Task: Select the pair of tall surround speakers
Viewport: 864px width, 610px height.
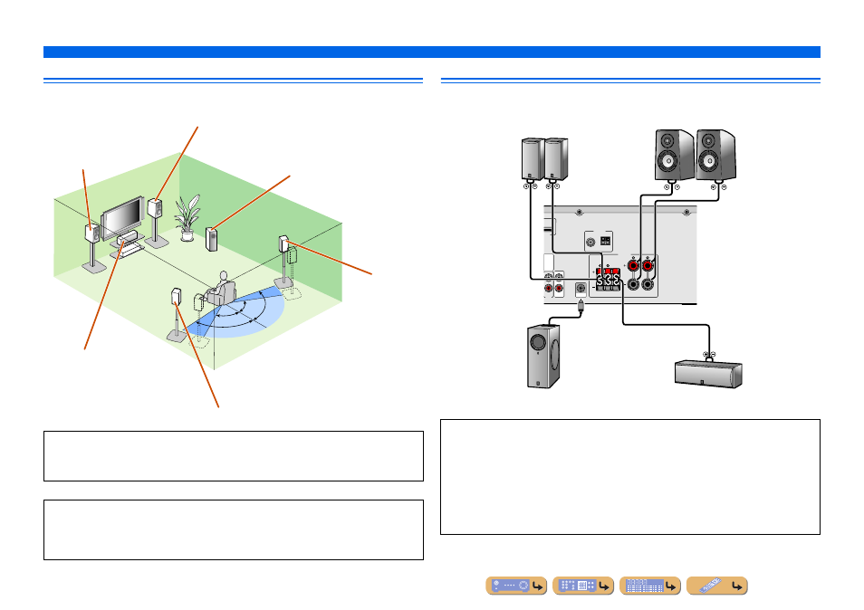Action: [544, 159]
